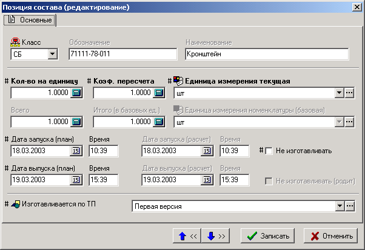Go to next position with down arrow
This screenshot has height=250, width=365.
click(x=215, y=235)
